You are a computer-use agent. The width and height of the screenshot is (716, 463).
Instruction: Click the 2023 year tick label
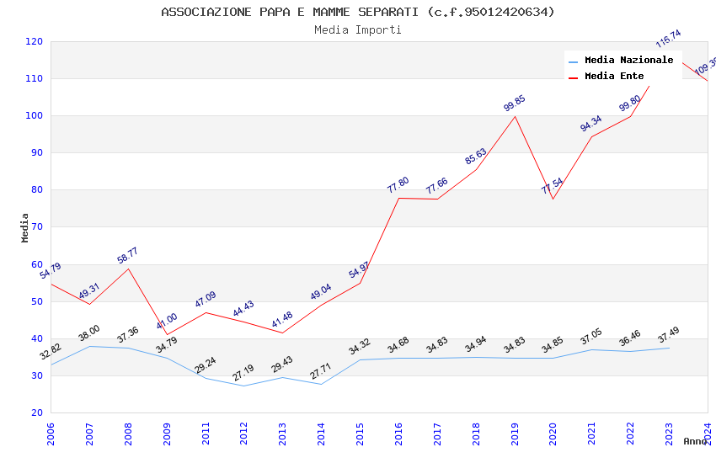click(x=669, y=434)
